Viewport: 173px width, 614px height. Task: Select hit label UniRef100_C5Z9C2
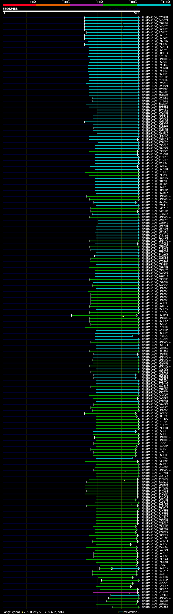pos(155,62)
